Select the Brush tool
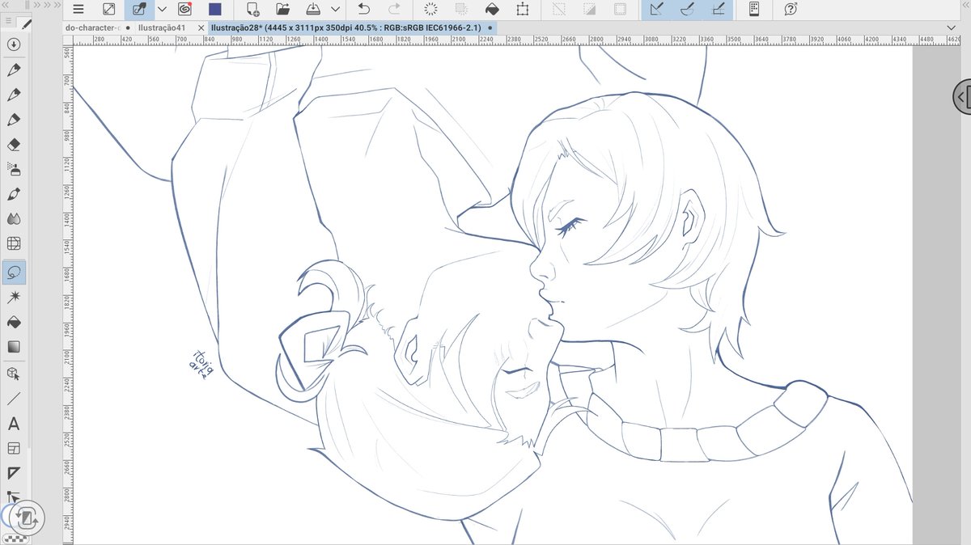The image size is (971, 545). 14,120
